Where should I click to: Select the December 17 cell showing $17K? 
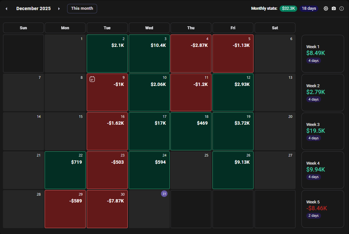(149, 131)
